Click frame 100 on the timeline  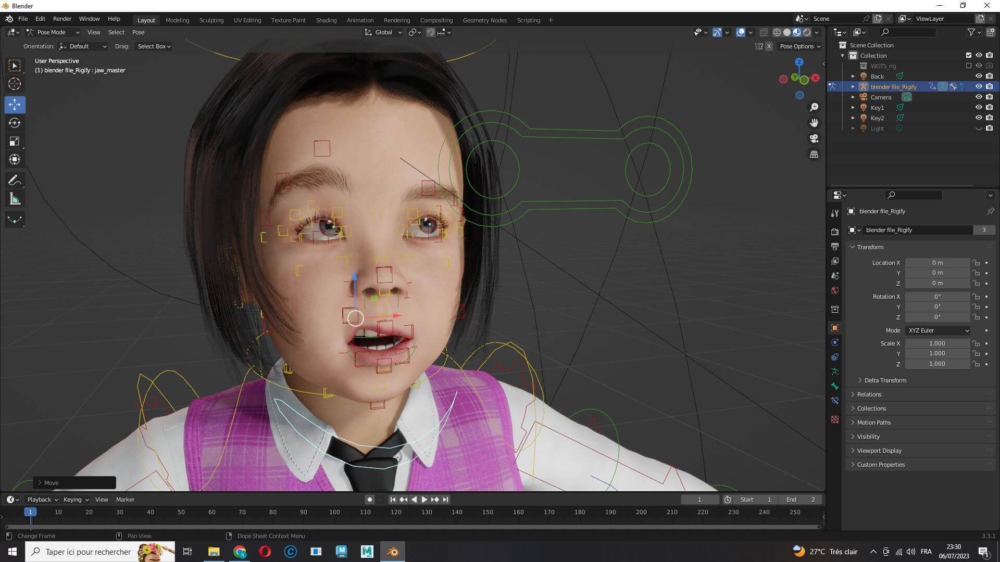coord(334,512)
